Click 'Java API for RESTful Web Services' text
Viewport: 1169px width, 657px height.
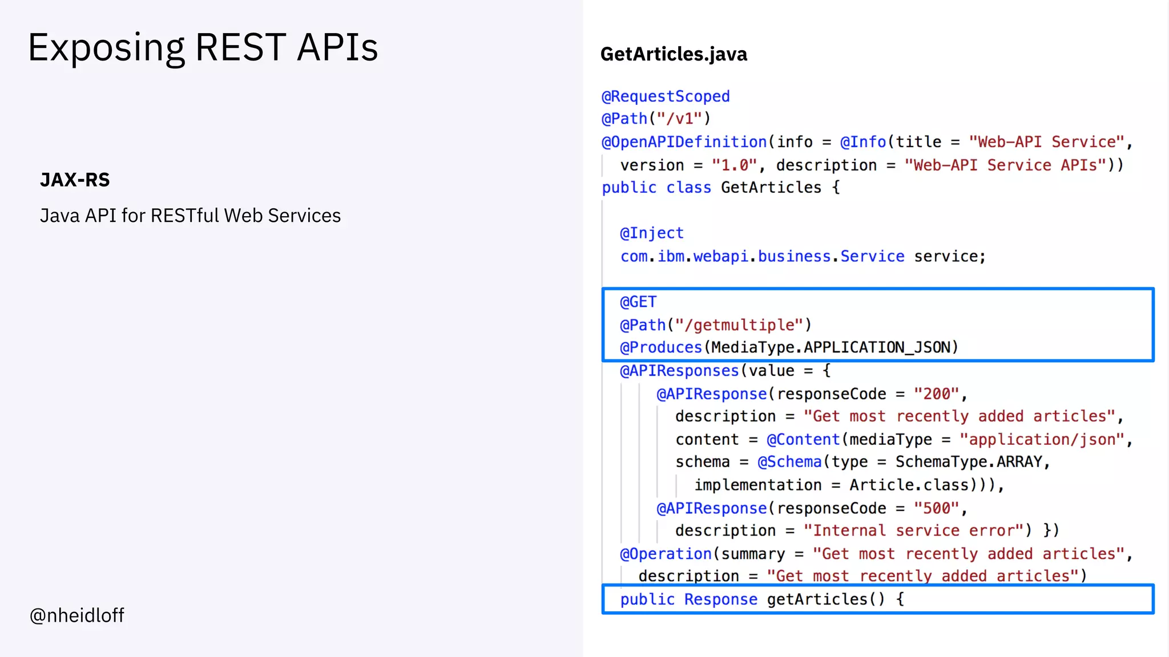tap(190, 216)
